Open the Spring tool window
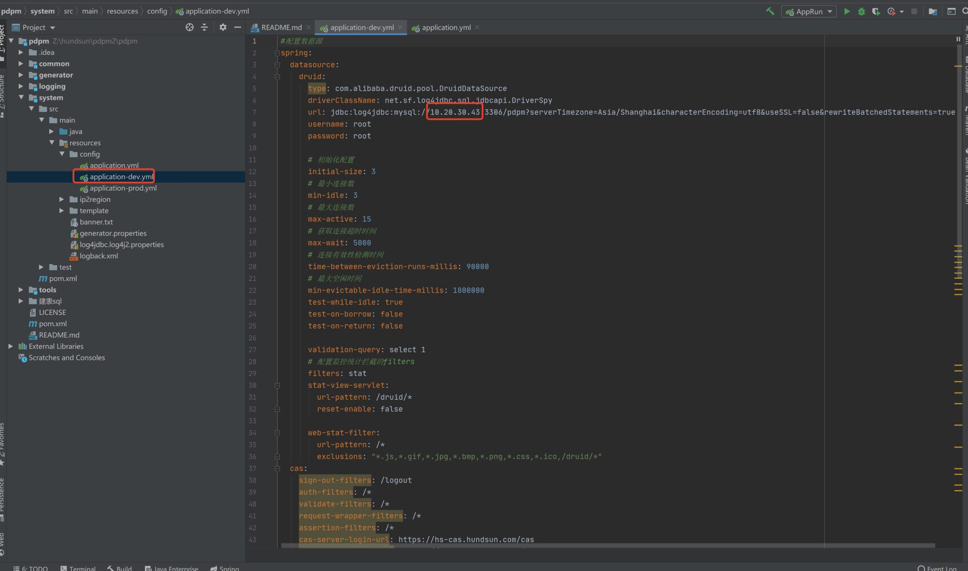The image size is (968, 571). [225, 568]
